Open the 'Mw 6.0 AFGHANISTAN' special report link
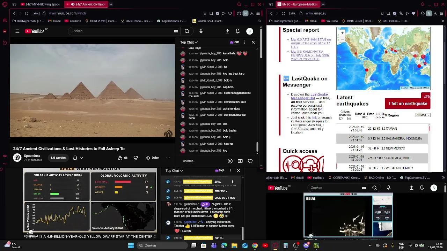The image size is (447, 251). tap(311, 43)
